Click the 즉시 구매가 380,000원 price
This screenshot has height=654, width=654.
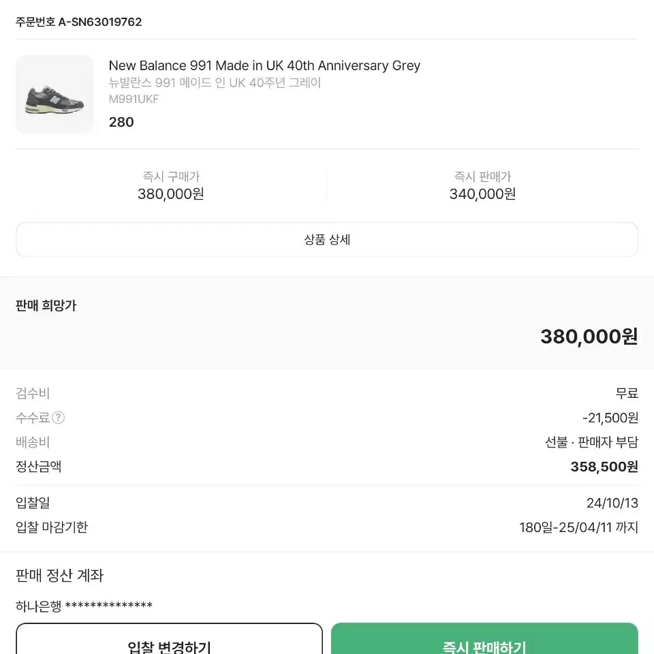171,194
